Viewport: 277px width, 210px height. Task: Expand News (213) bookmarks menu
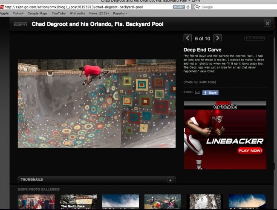(x=99, y=13)
